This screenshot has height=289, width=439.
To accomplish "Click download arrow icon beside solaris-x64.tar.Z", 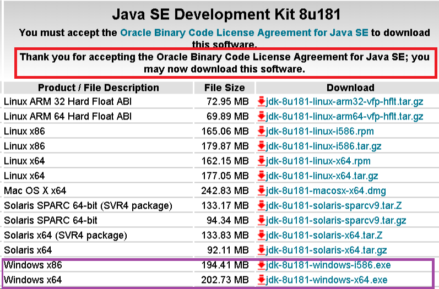I will [261, 235].
